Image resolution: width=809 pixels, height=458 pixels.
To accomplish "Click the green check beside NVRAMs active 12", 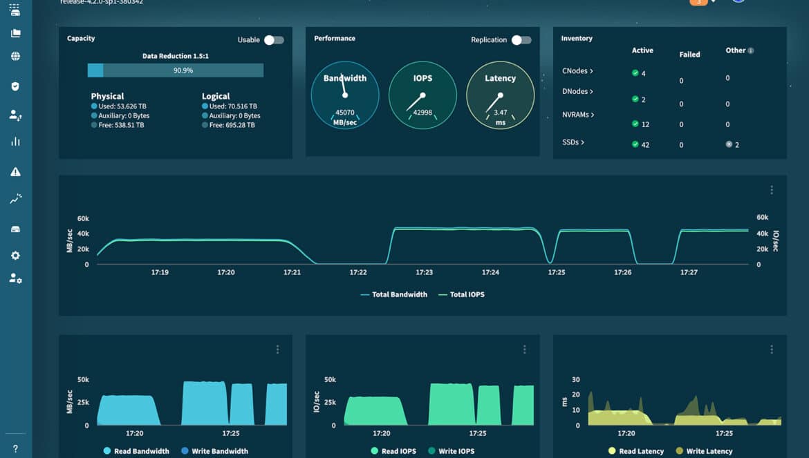I will (635, 124).
